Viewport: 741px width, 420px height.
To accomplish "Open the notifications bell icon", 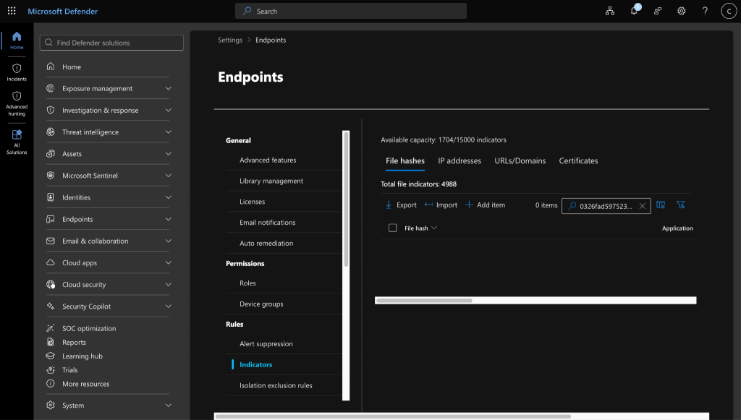I will [x=634, y=10].
